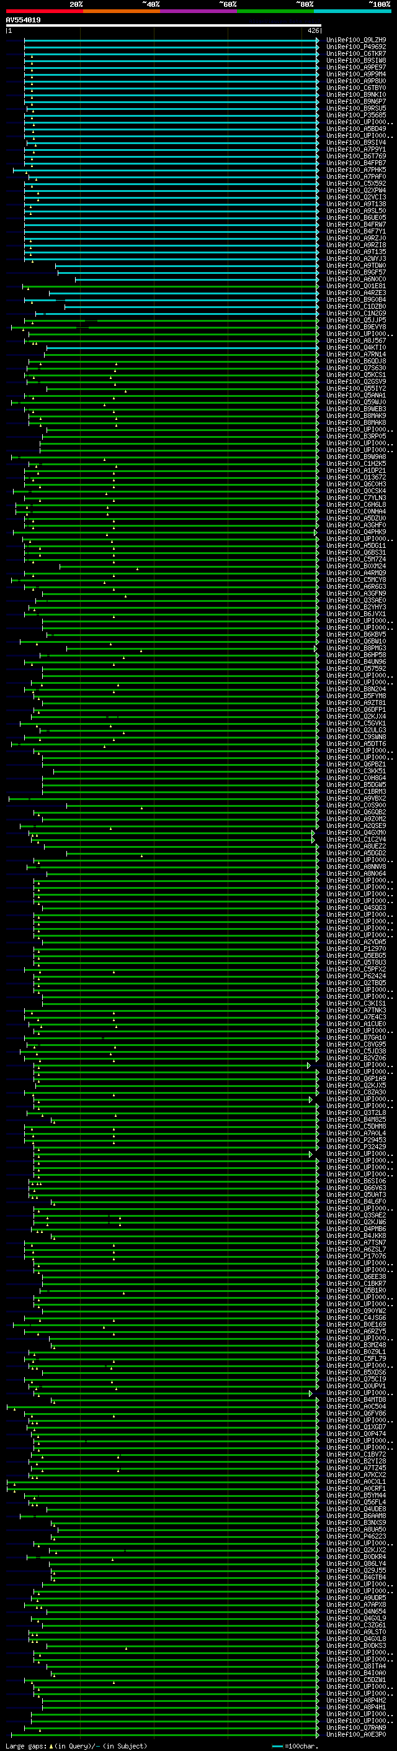Select hit UniRef100_Q2XPW4
The height and width of the screenshot is (1751, 397).
tap(356, 190)
